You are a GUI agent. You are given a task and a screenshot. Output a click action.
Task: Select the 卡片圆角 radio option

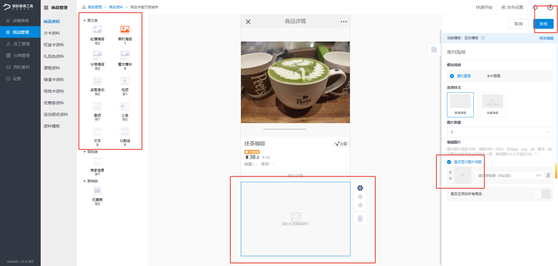(481, 76)
